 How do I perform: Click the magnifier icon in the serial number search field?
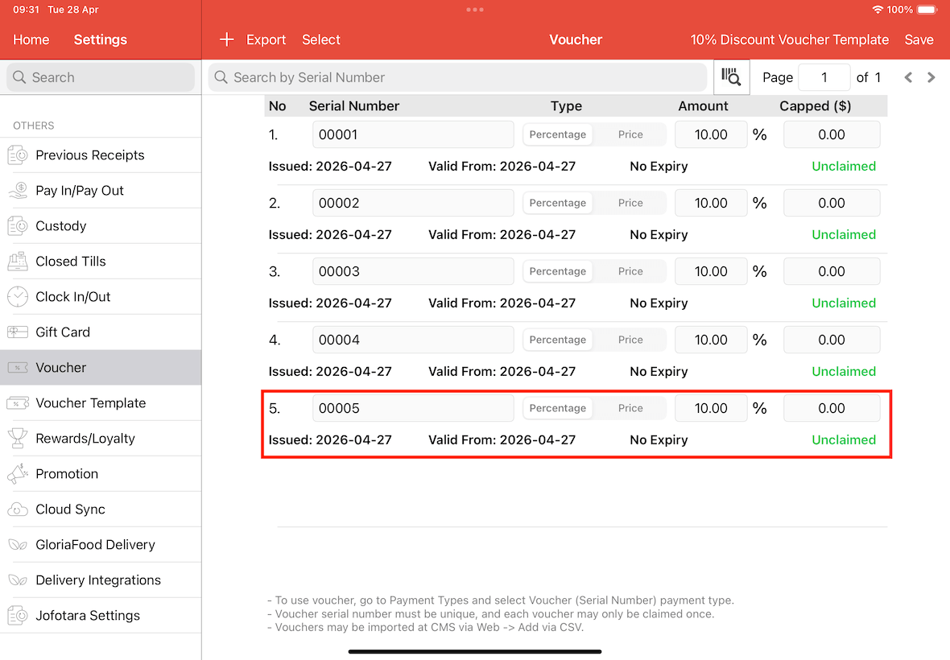click(221, 77)
